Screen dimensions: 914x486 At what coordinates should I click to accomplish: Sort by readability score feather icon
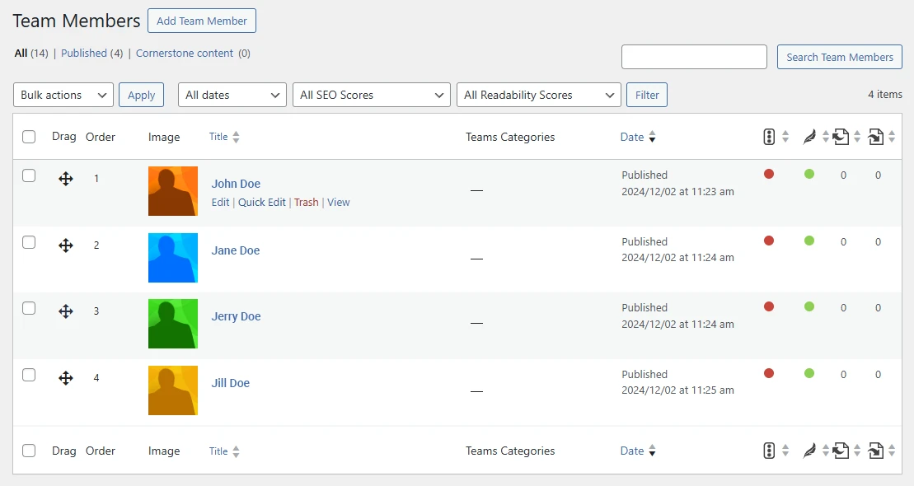tap(809, 137)
